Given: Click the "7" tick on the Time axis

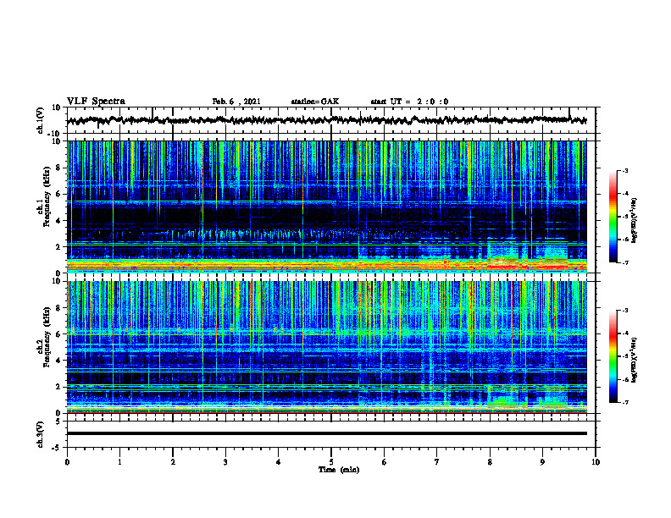Looking at the screenshot, I should point(437,462).
